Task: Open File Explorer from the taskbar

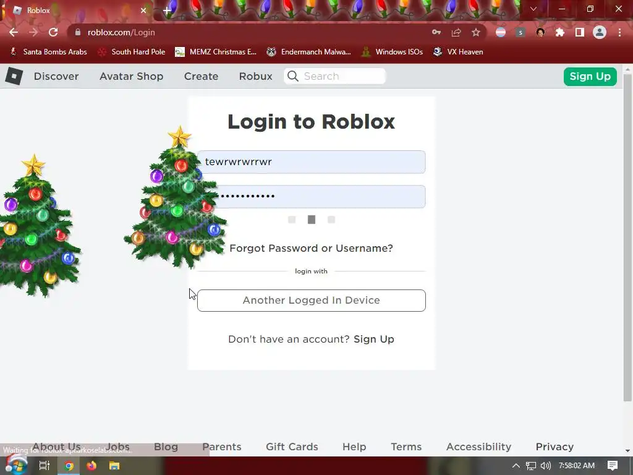Action: pos(114,466)
